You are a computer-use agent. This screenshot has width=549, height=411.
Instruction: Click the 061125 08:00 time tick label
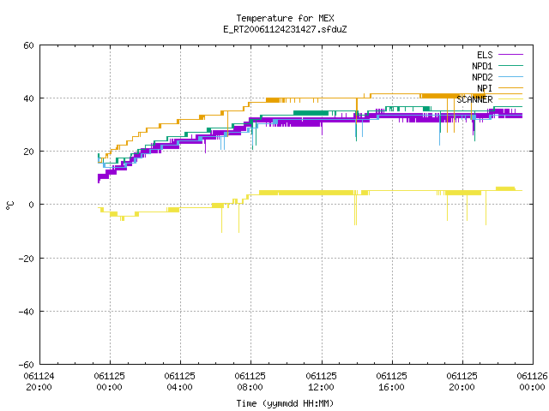pyautogui.click(x=250, y=382)
